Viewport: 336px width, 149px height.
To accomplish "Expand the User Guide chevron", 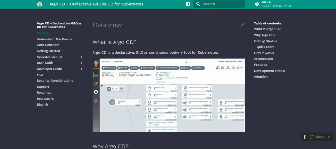I will pyautogui.click(x=81, y=63).
